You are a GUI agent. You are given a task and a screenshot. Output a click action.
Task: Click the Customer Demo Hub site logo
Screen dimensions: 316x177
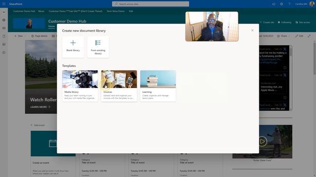pyautogui.click(x=29, y=23)
